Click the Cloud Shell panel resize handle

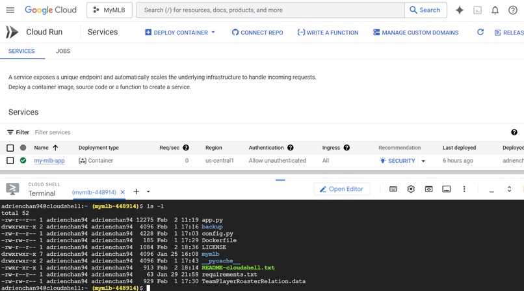coord(280,180)
